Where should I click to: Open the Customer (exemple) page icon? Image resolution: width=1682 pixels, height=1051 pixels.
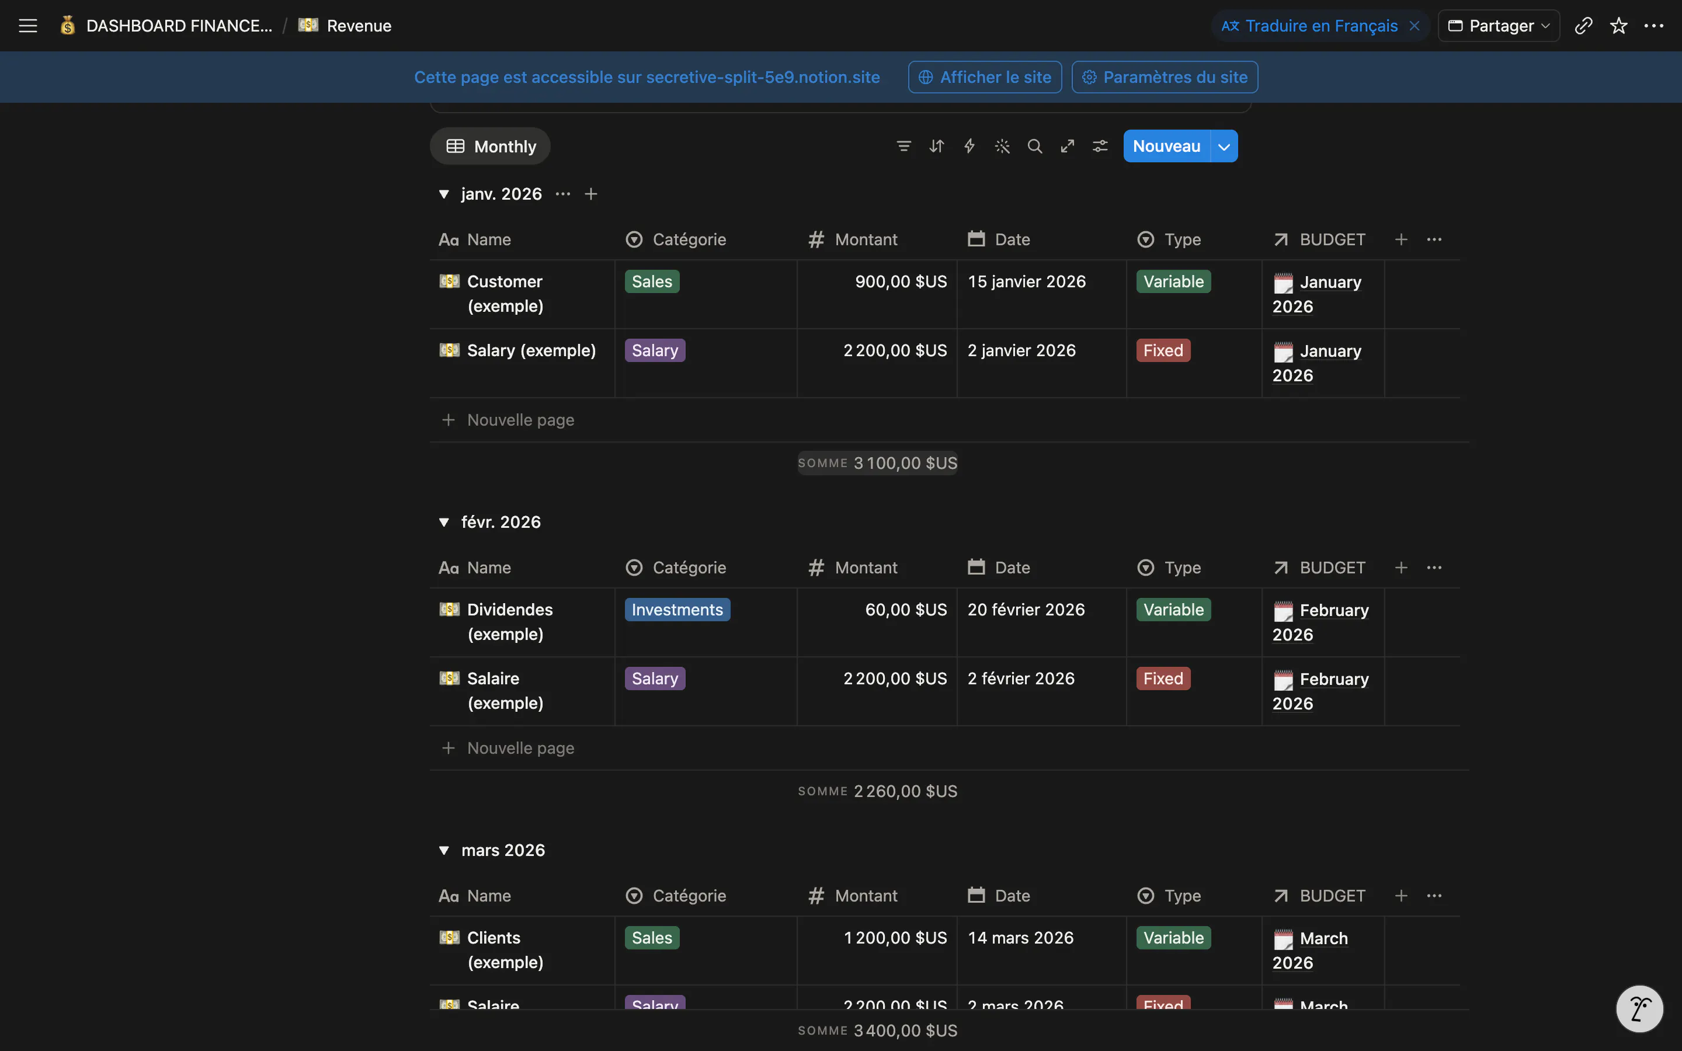click(450, 281)
